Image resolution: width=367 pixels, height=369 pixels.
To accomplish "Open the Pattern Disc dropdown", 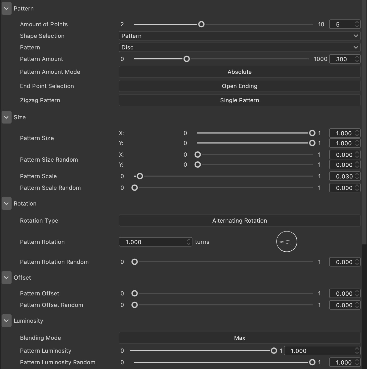I will pos(239,47).
